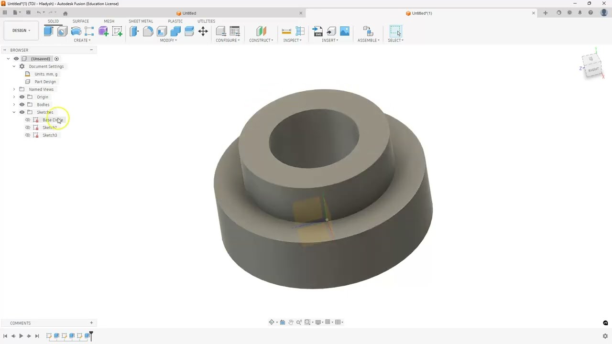Open the Change Parameters table icon

click(x=235, y=32)
